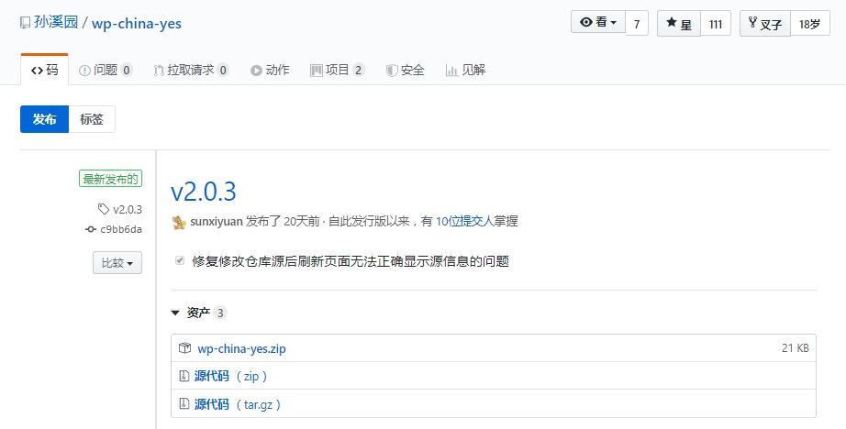The height and width of the screenshot is (429, 846).
Task: Switch to the 拉取请求 pull requests tab
Action: click(x=191, y=70)
